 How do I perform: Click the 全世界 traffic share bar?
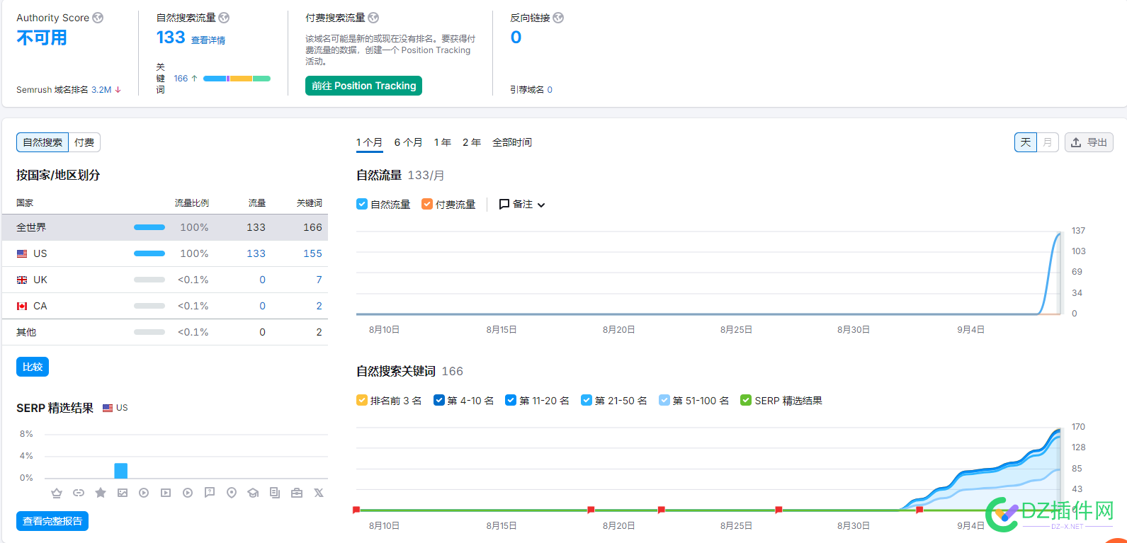(149, 227)
